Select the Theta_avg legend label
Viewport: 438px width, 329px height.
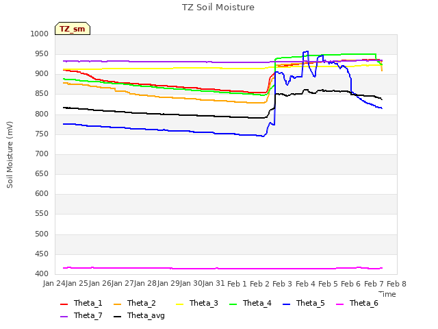(x=146, y=315)
